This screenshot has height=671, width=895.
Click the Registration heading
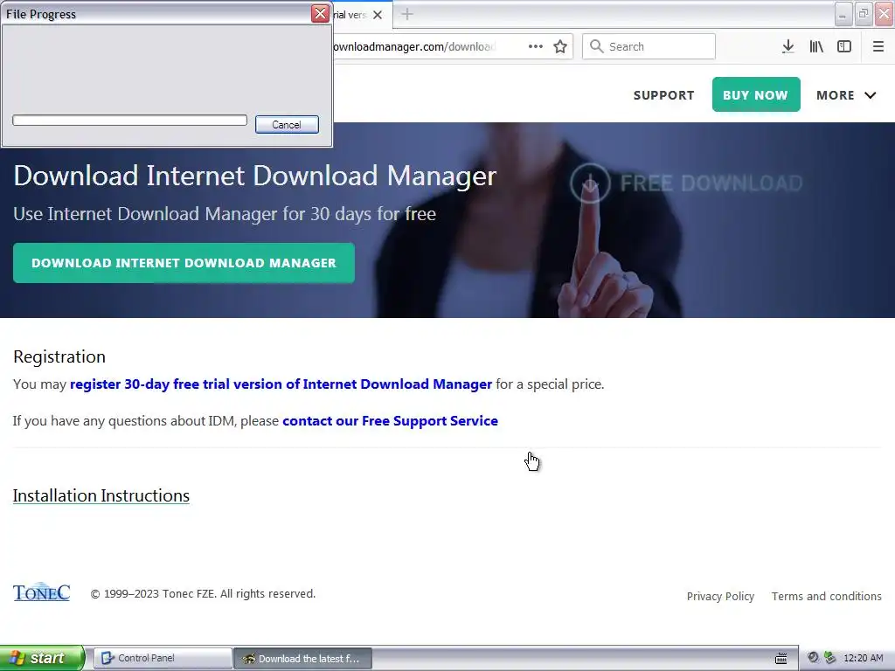[59, 356]
